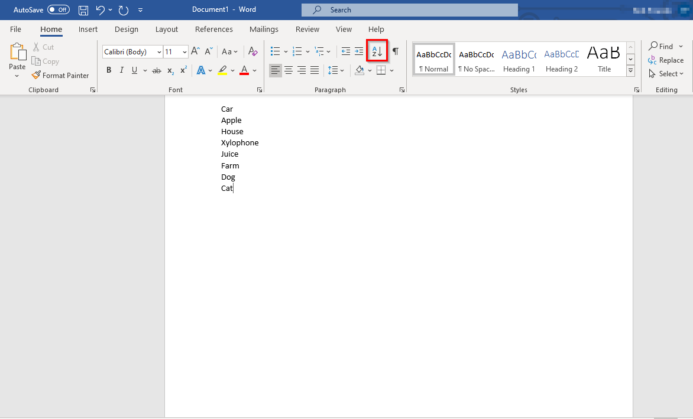The image size is (693, 419).
Task: Select the No Spacing style
Action: [477, 60]
